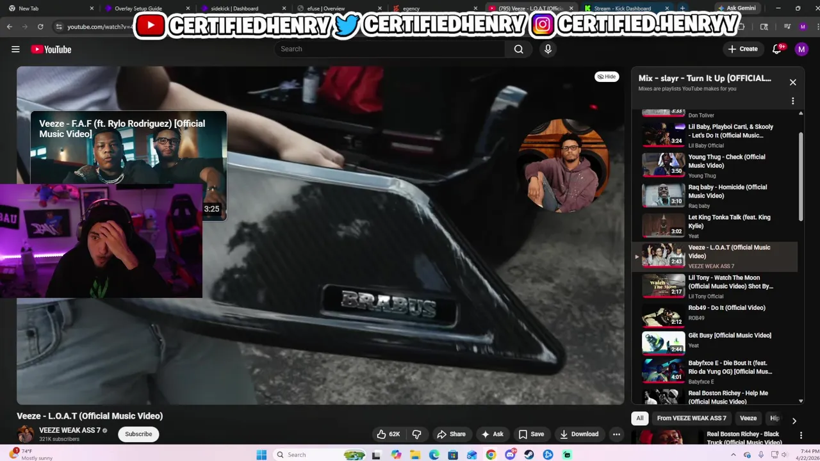
Task: Hide the info card overlay
Action: click(x=606, y=77)
